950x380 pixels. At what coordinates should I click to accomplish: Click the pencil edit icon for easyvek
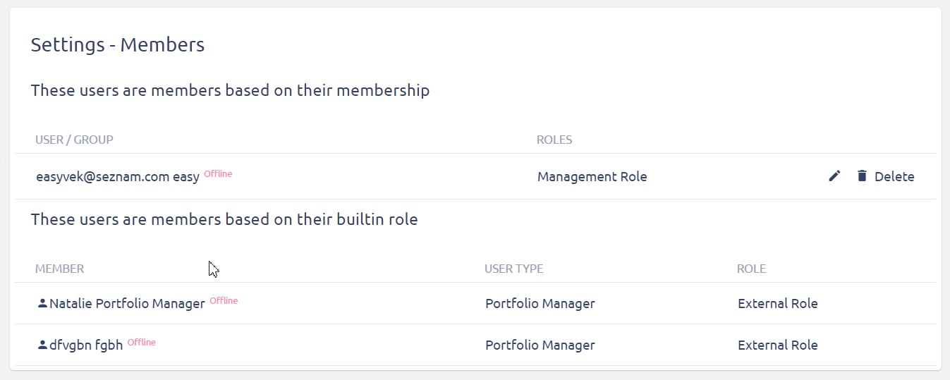(x=834, y=176)
